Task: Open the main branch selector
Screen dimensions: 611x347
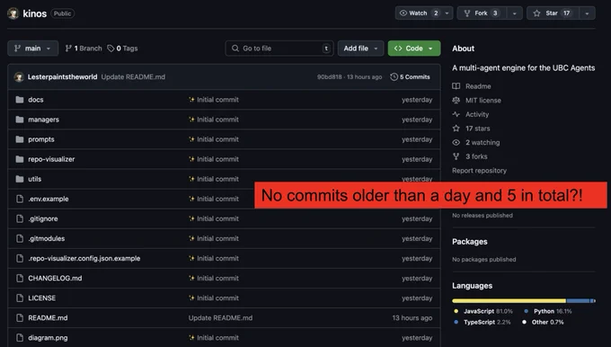Action: click(32, 49)
